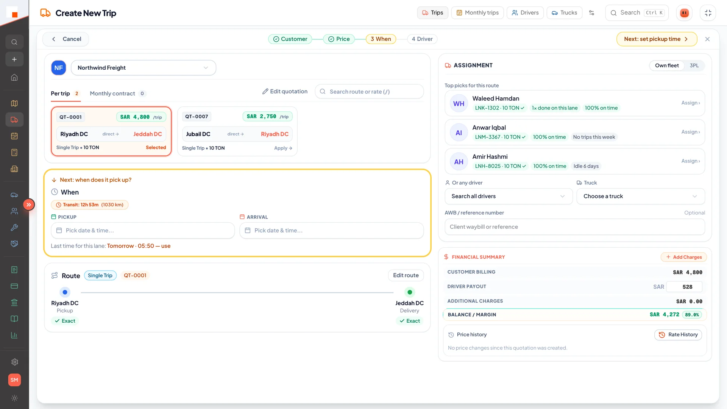The image size is (727, 409).
Task: Toggle the light theme sun icon
Action: tap(14, 398)
